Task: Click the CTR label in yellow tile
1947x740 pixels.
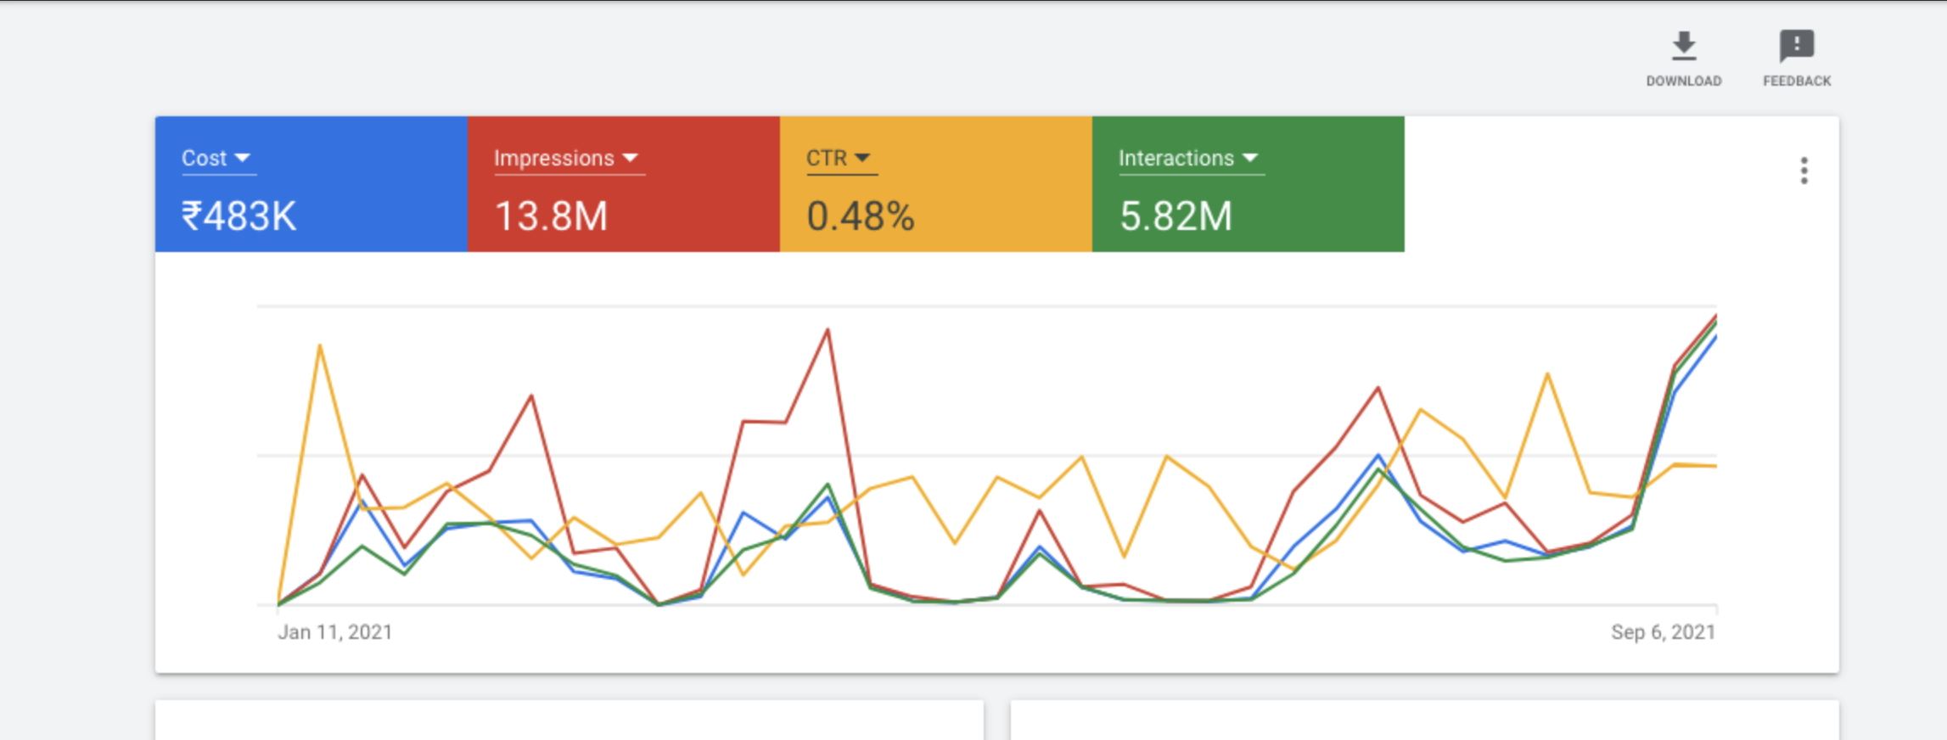Action: (826, 158)
